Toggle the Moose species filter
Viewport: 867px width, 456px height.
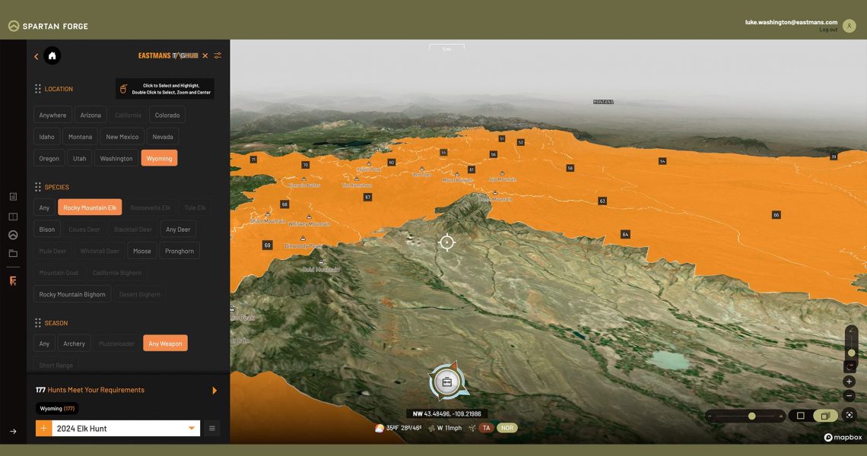(x=142, y=251)
